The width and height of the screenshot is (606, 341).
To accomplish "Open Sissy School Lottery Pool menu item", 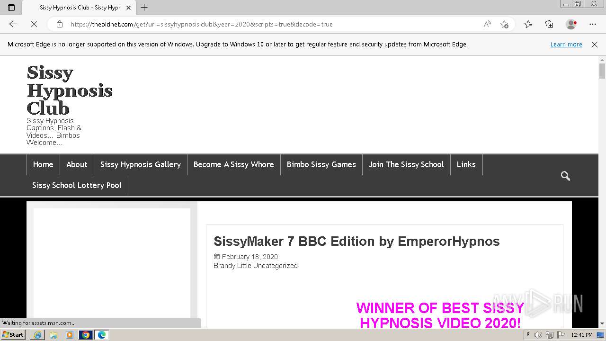I will point(77,185).
